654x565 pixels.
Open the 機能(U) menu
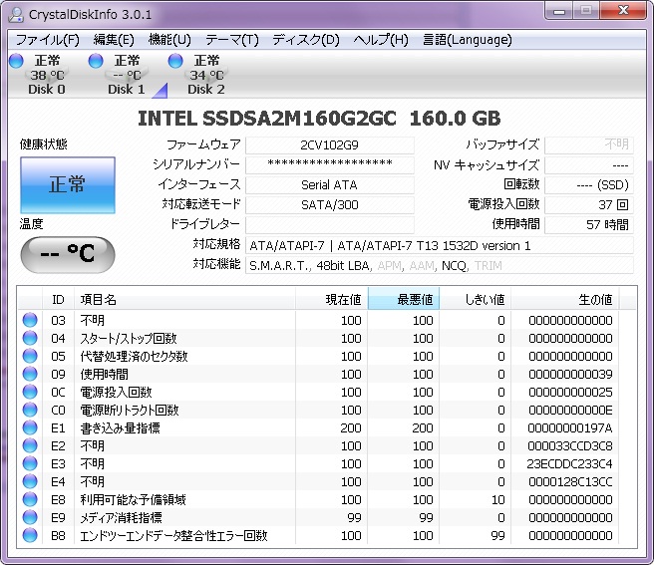pos(168,40)
